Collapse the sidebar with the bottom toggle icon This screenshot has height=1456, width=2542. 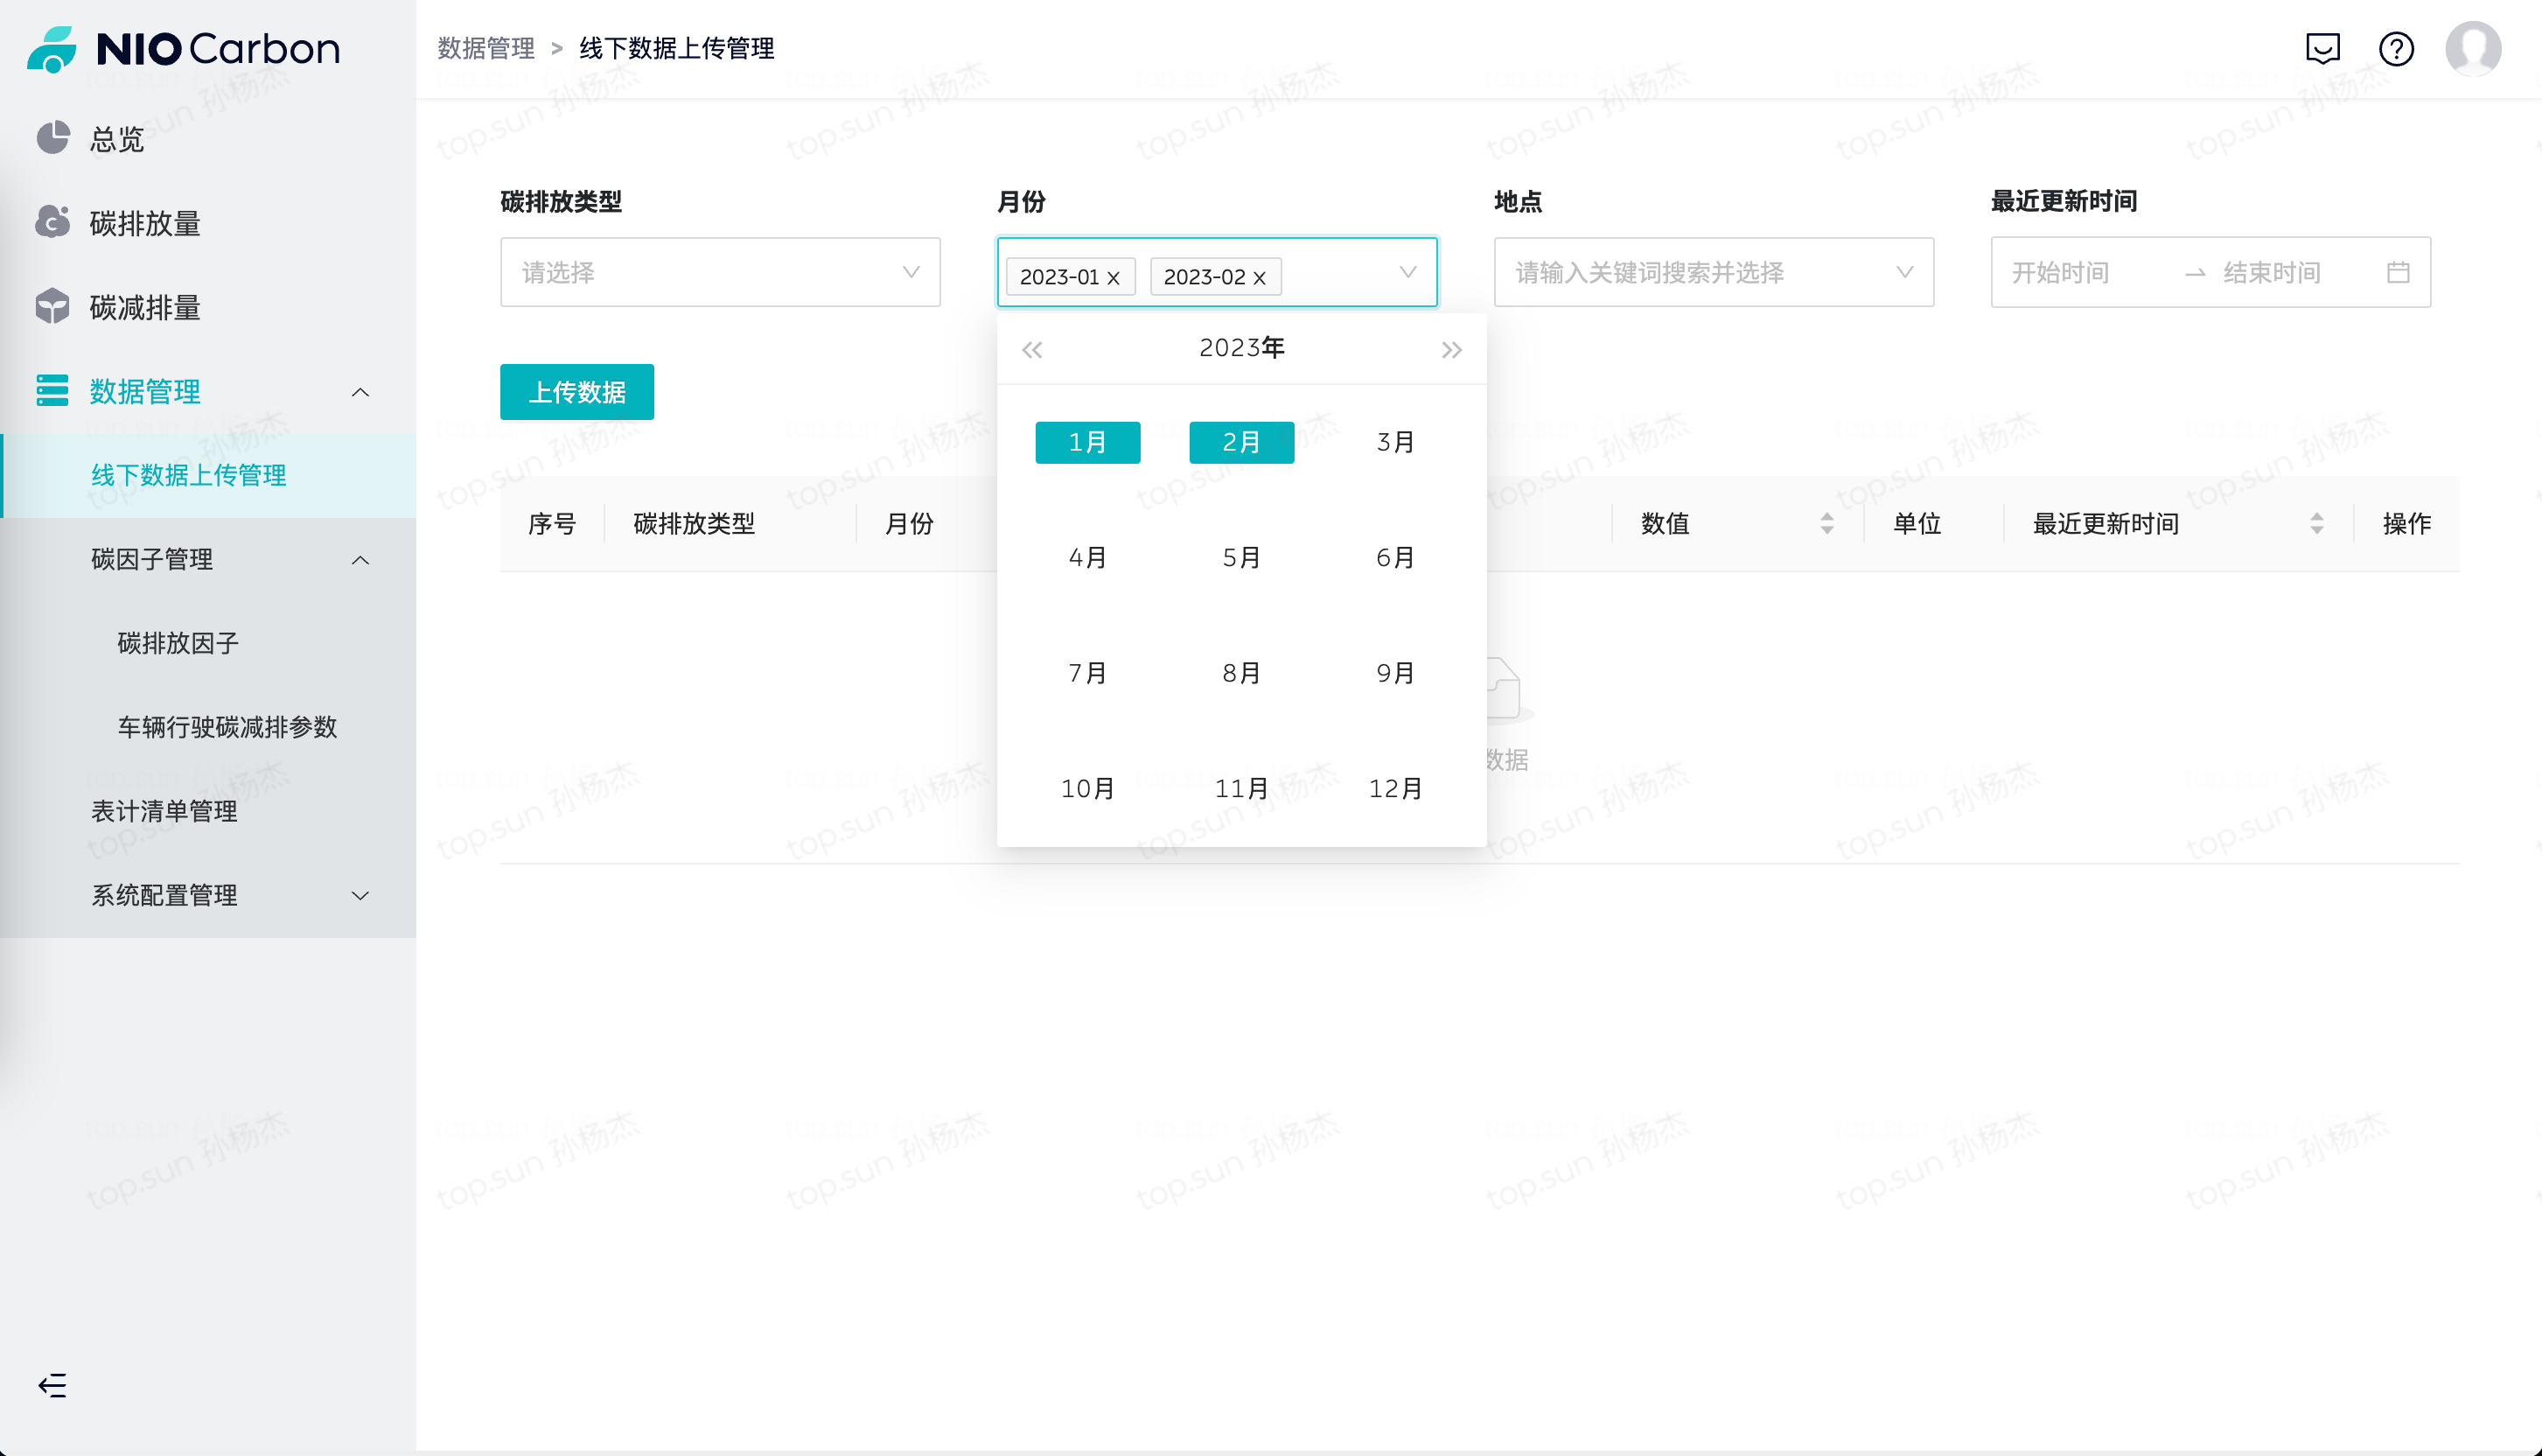click(52, 1385)
